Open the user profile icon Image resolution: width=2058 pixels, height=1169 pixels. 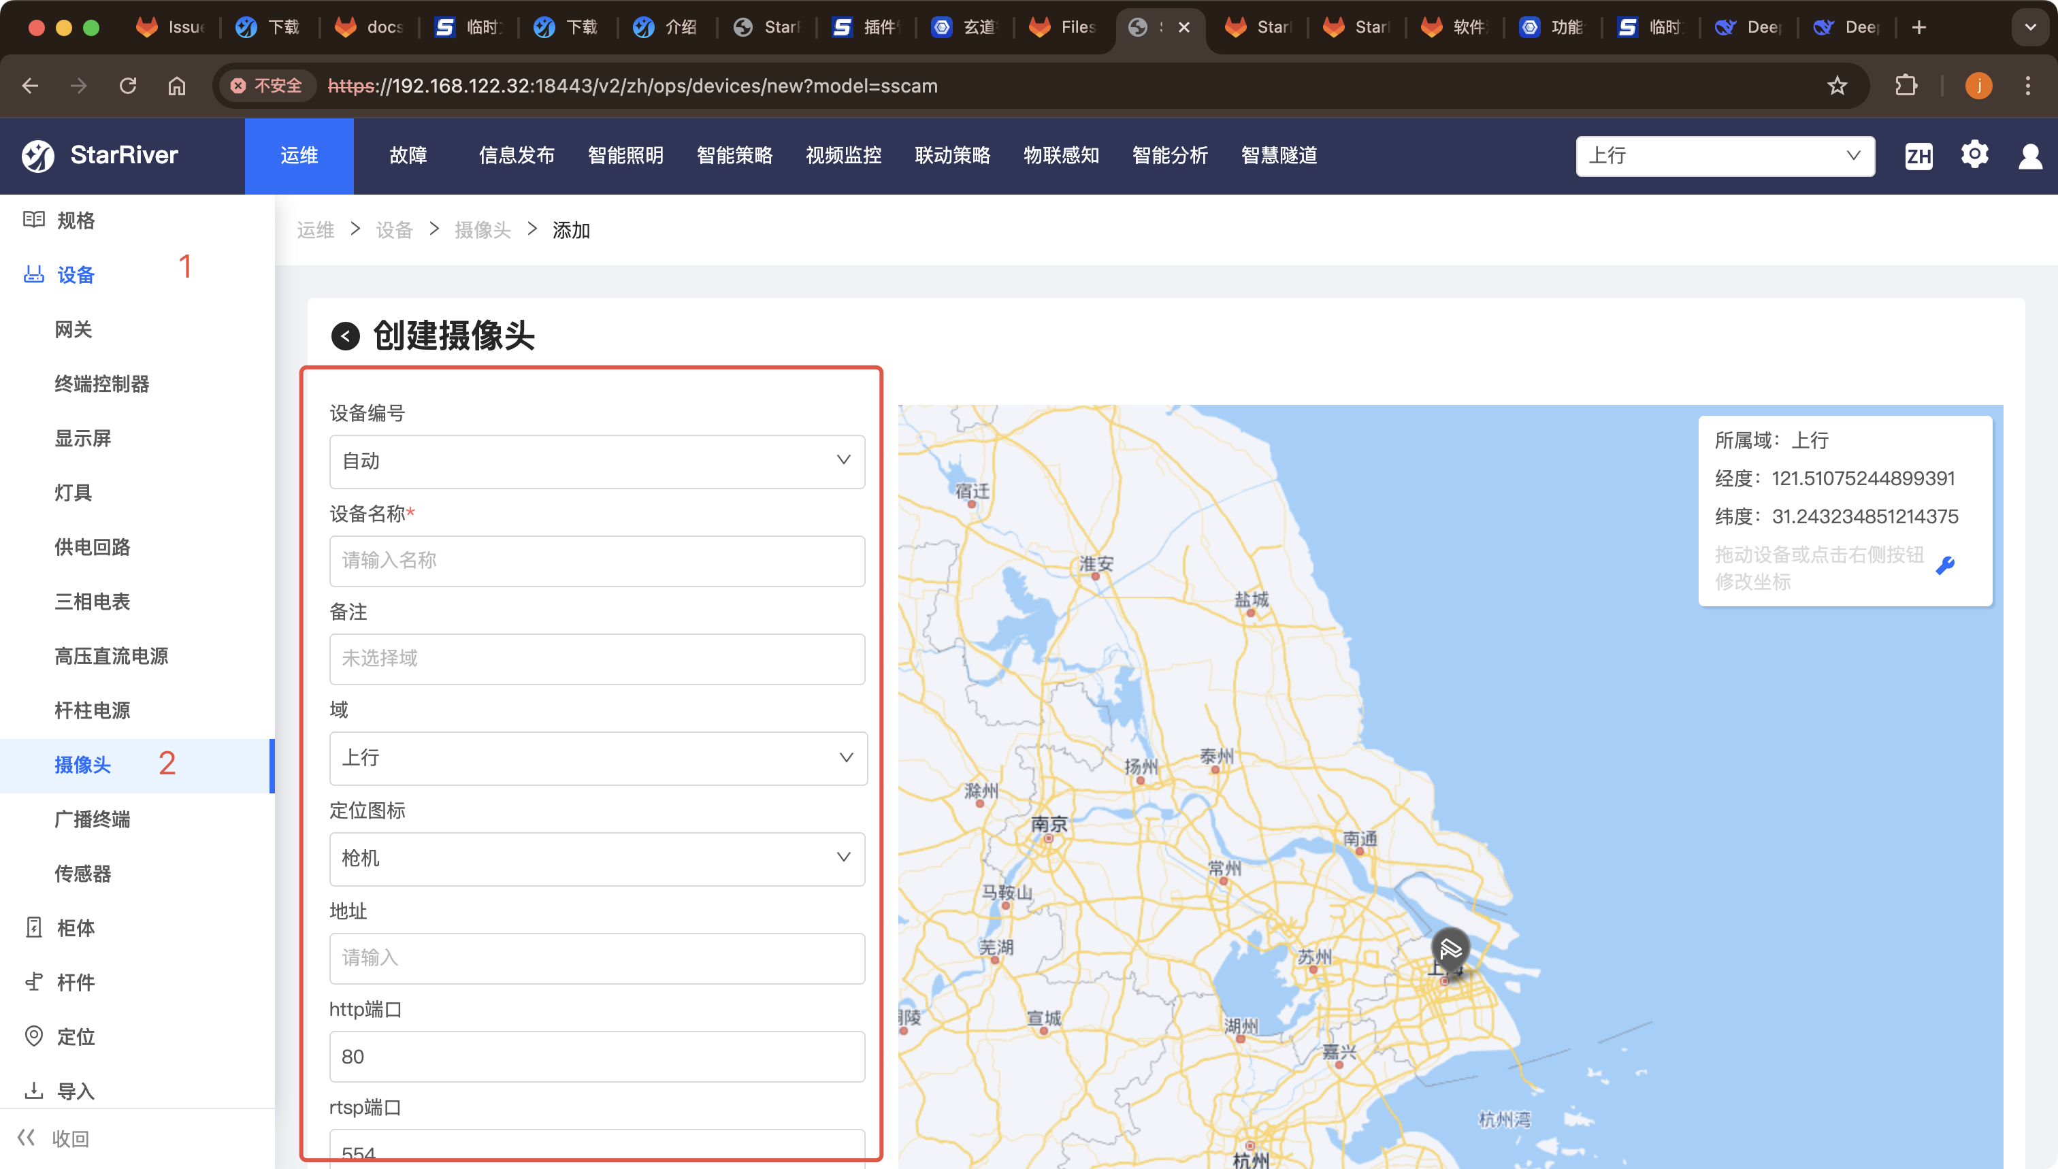click(2030, 156)
